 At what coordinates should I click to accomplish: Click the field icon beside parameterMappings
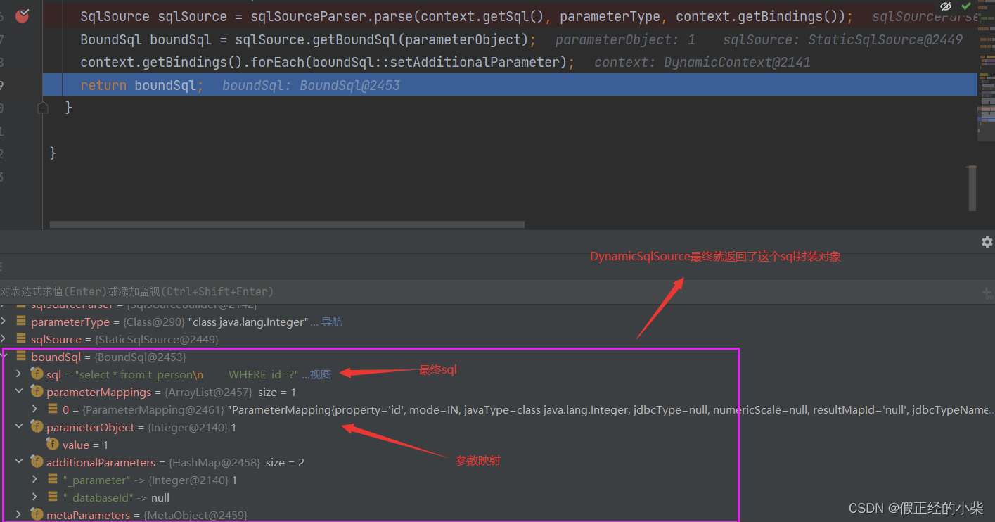click(37, 391)
